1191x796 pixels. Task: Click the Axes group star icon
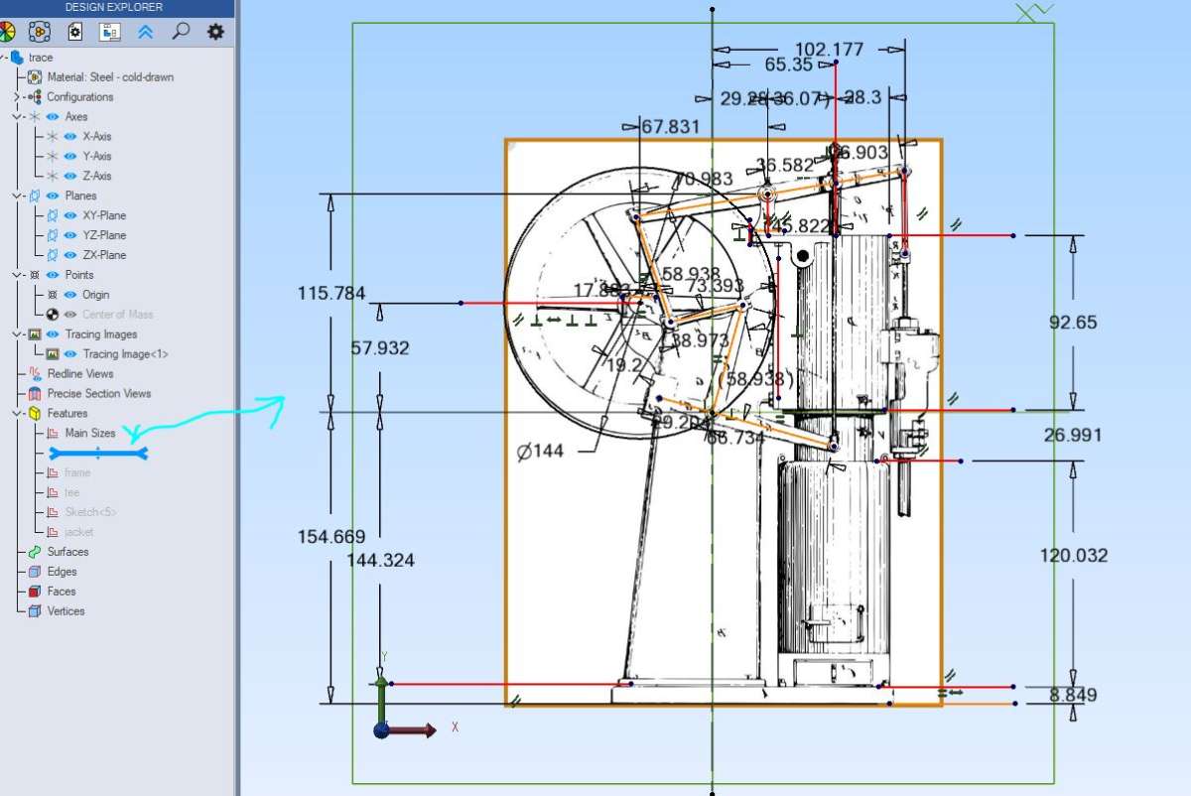35,116
